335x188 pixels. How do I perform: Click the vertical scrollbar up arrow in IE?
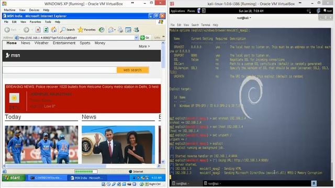click(163, 43)
